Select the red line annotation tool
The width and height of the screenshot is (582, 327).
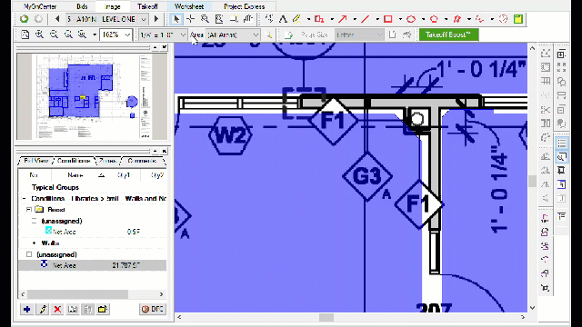366,19
